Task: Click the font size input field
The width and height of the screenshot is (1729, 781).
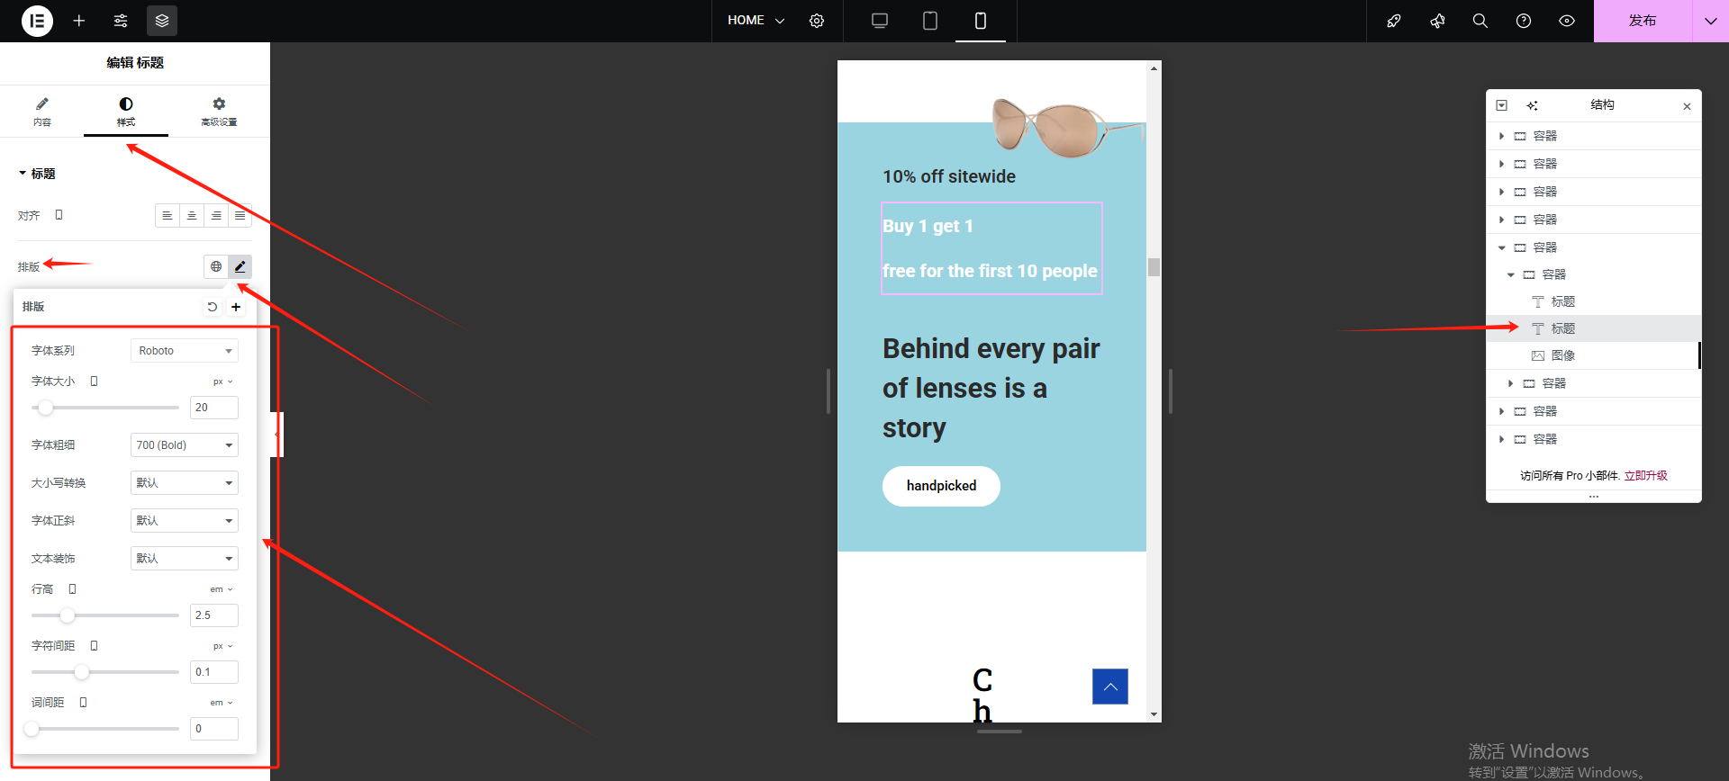Action: [214, 408]
